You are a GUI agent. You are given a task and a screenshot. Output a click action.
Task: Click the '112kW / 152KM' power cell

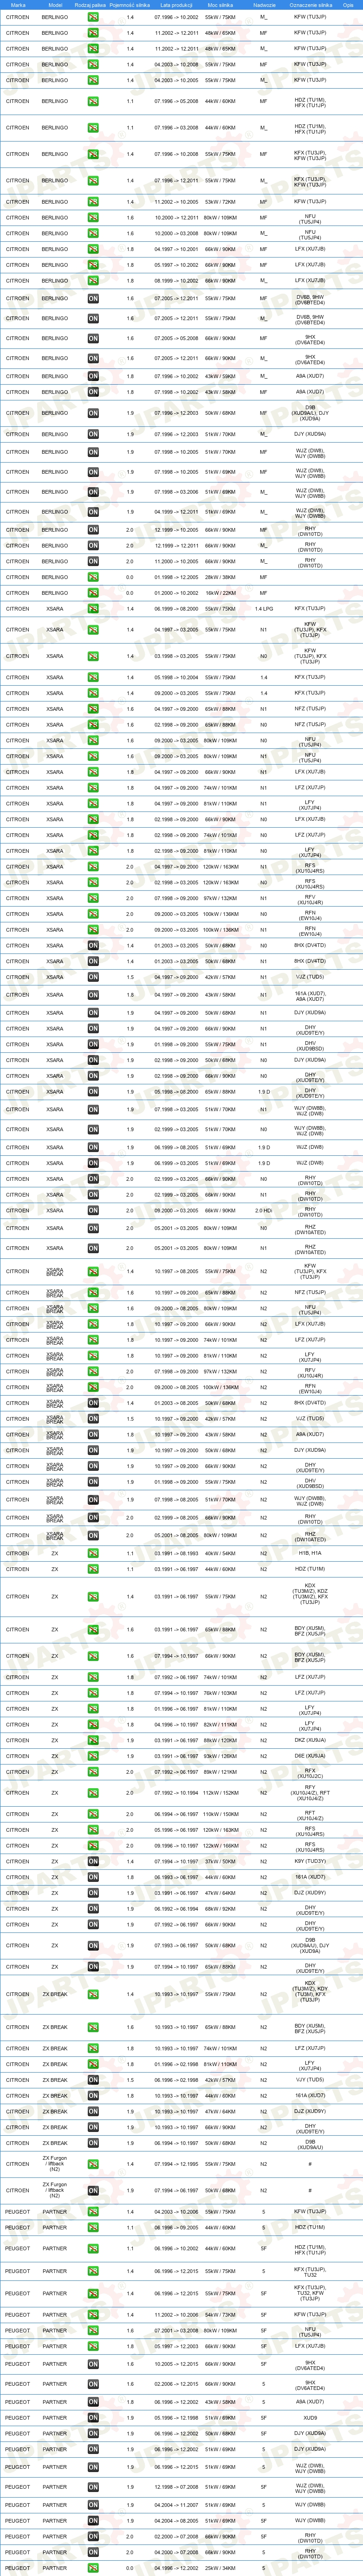[x=220, y=1793]
